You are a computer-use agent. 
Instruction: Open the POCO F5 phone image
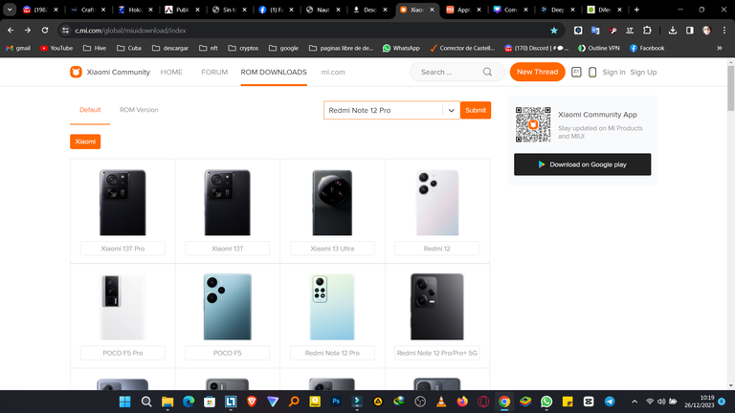[x=228, y=307]
